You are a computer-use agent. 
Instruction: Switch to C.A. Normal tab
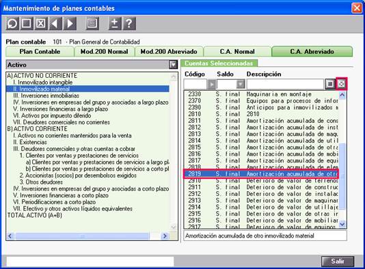237,52
